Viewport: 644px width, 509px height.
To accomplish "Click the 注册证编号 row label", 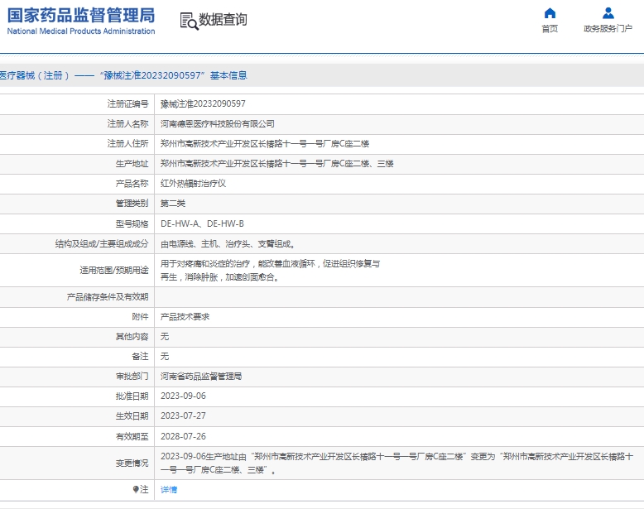I will point(127,103).
